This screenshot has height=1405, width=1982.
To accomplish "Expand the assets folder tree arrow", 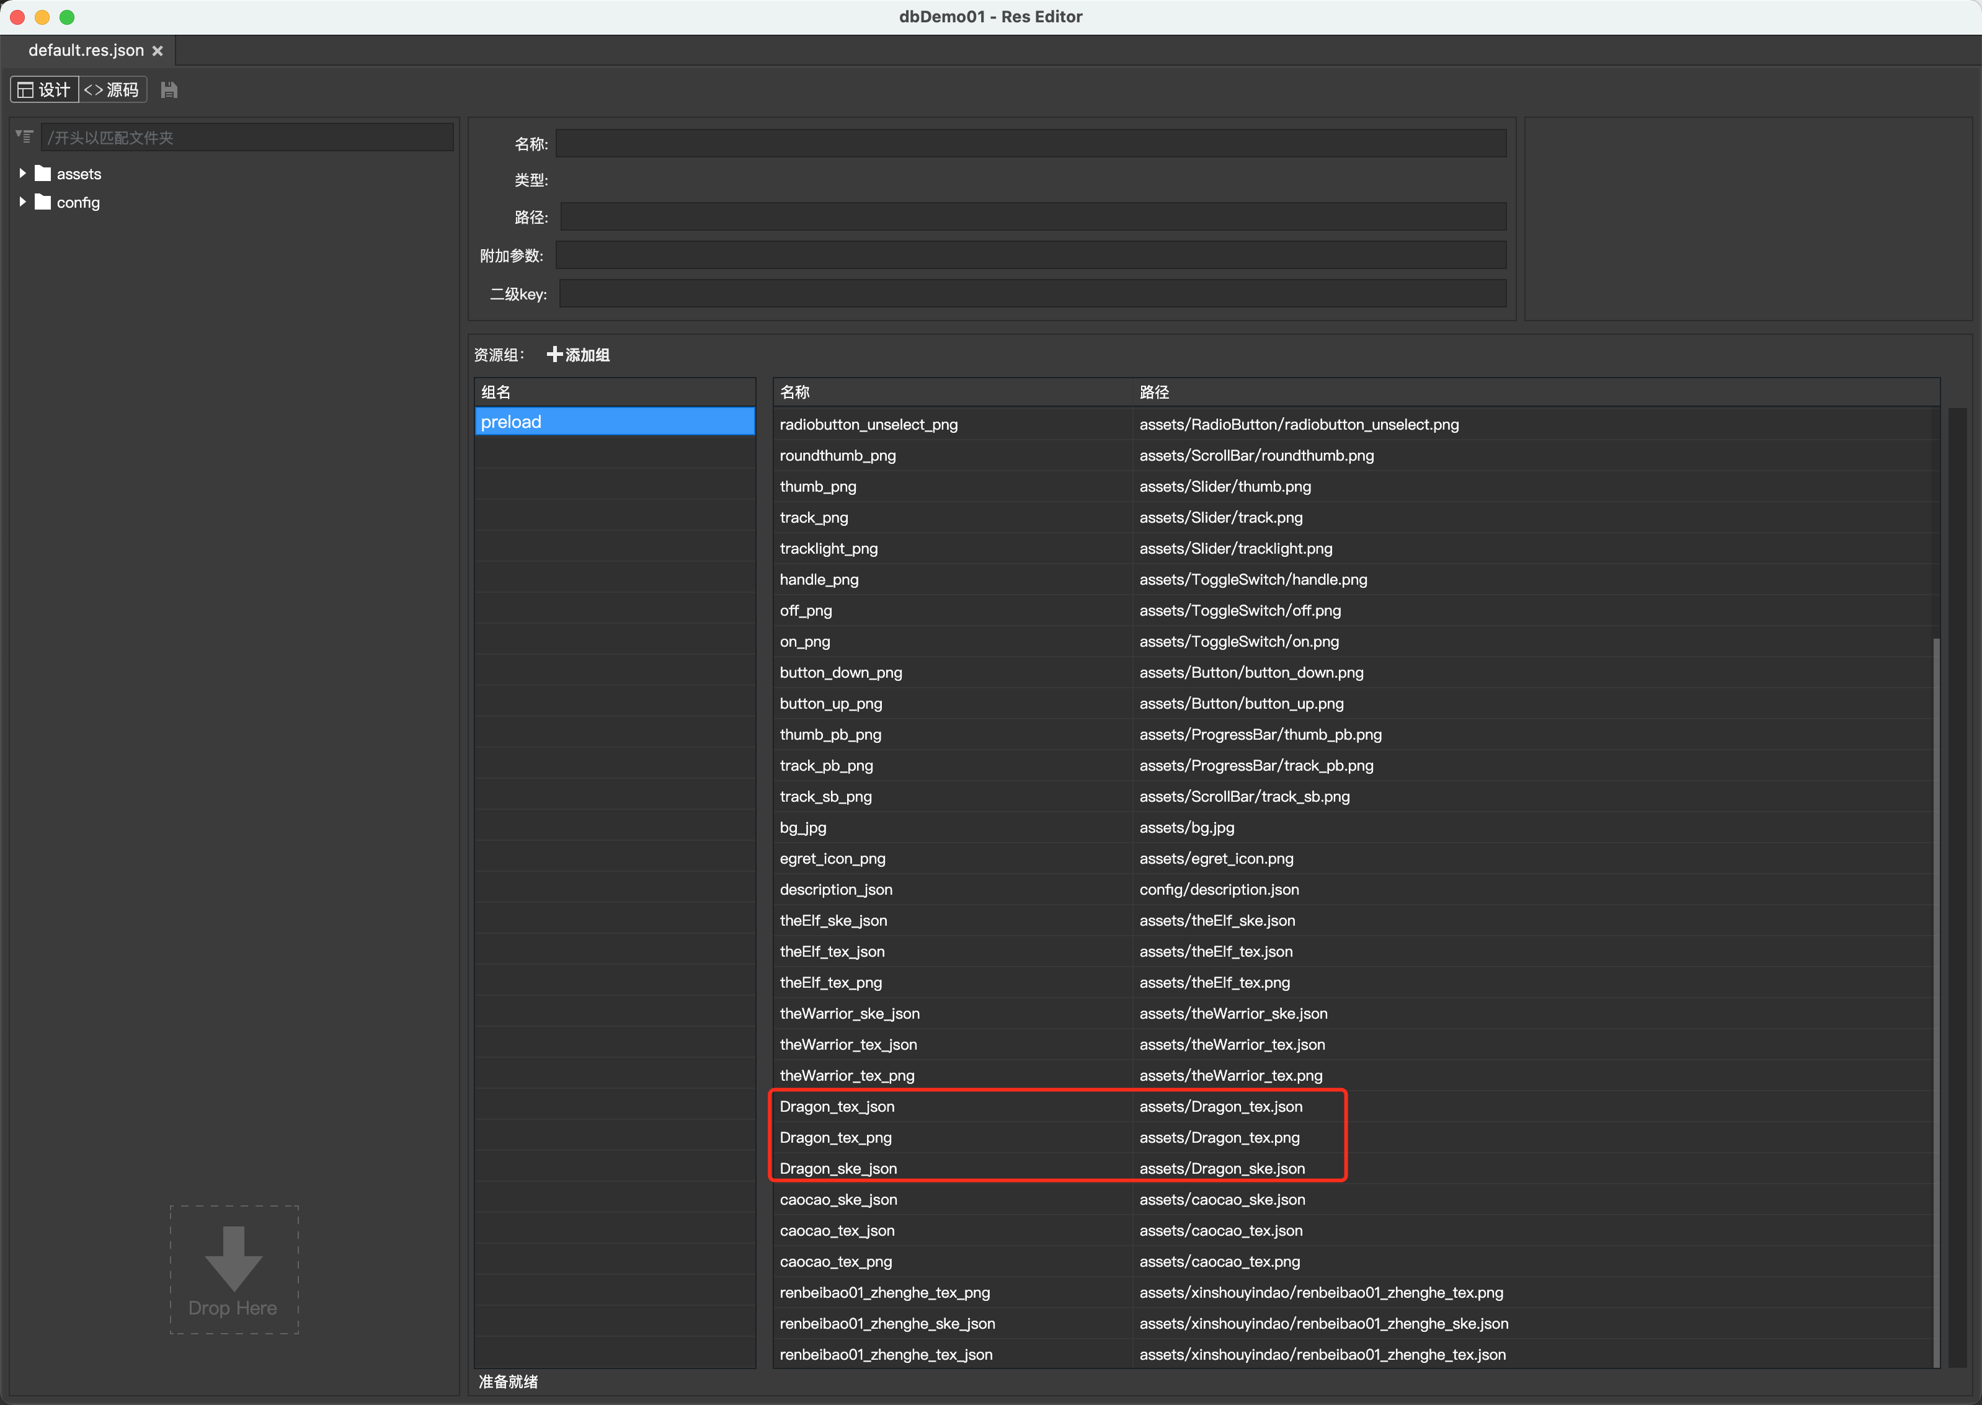I will tap(22, 174).
